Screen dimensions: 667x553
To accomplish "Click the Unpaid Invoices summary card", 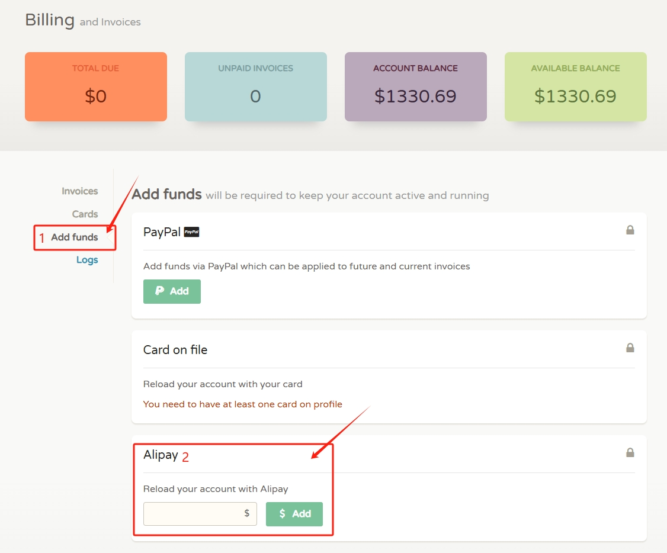I will (x=256, y=86).
